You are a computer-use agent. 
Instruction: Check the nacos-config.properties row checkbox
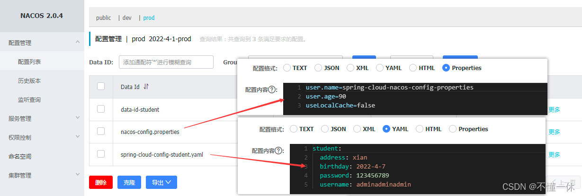[x=101, y=132]
